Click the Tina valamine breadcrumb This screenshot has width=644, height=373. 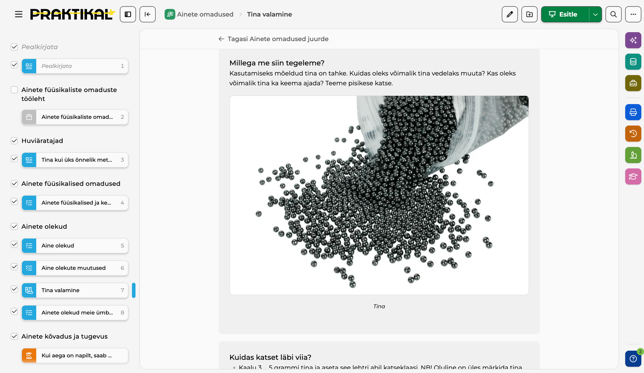click(x=269, y=15)
